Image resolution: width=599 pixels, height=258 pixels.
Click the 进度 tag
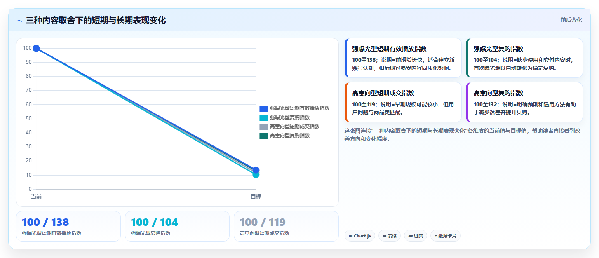click(x=416, y=236)
